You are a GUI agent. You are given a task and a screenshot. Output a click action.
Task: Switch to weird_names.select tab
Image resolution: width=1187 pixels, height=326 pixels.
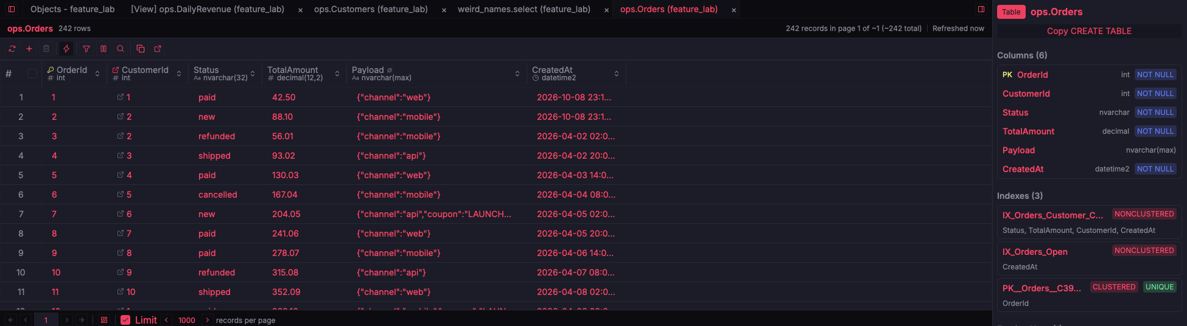524,9
